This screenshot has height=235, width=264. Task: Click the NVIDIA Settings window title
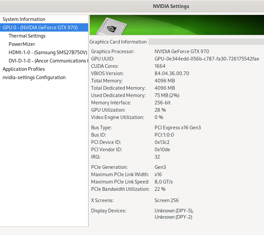tap(171, 6)
